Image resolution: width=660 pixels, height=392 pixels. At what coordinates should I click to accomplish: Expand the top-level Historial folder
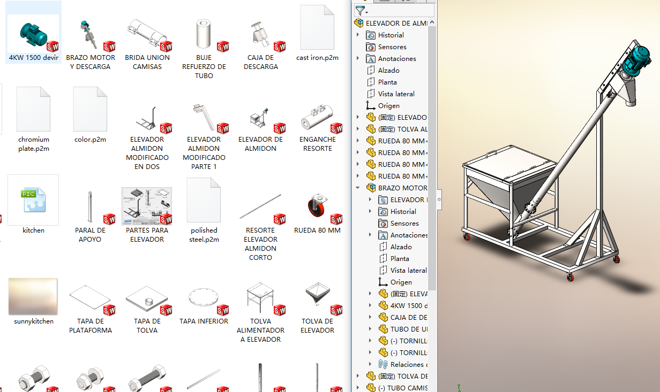point(358,35)
